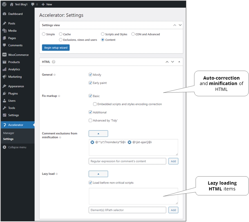Image resolution: width=249 pixels, height=222 pixels.
Task: Click the Media icon in sidebar
Action: coord(5,31)
